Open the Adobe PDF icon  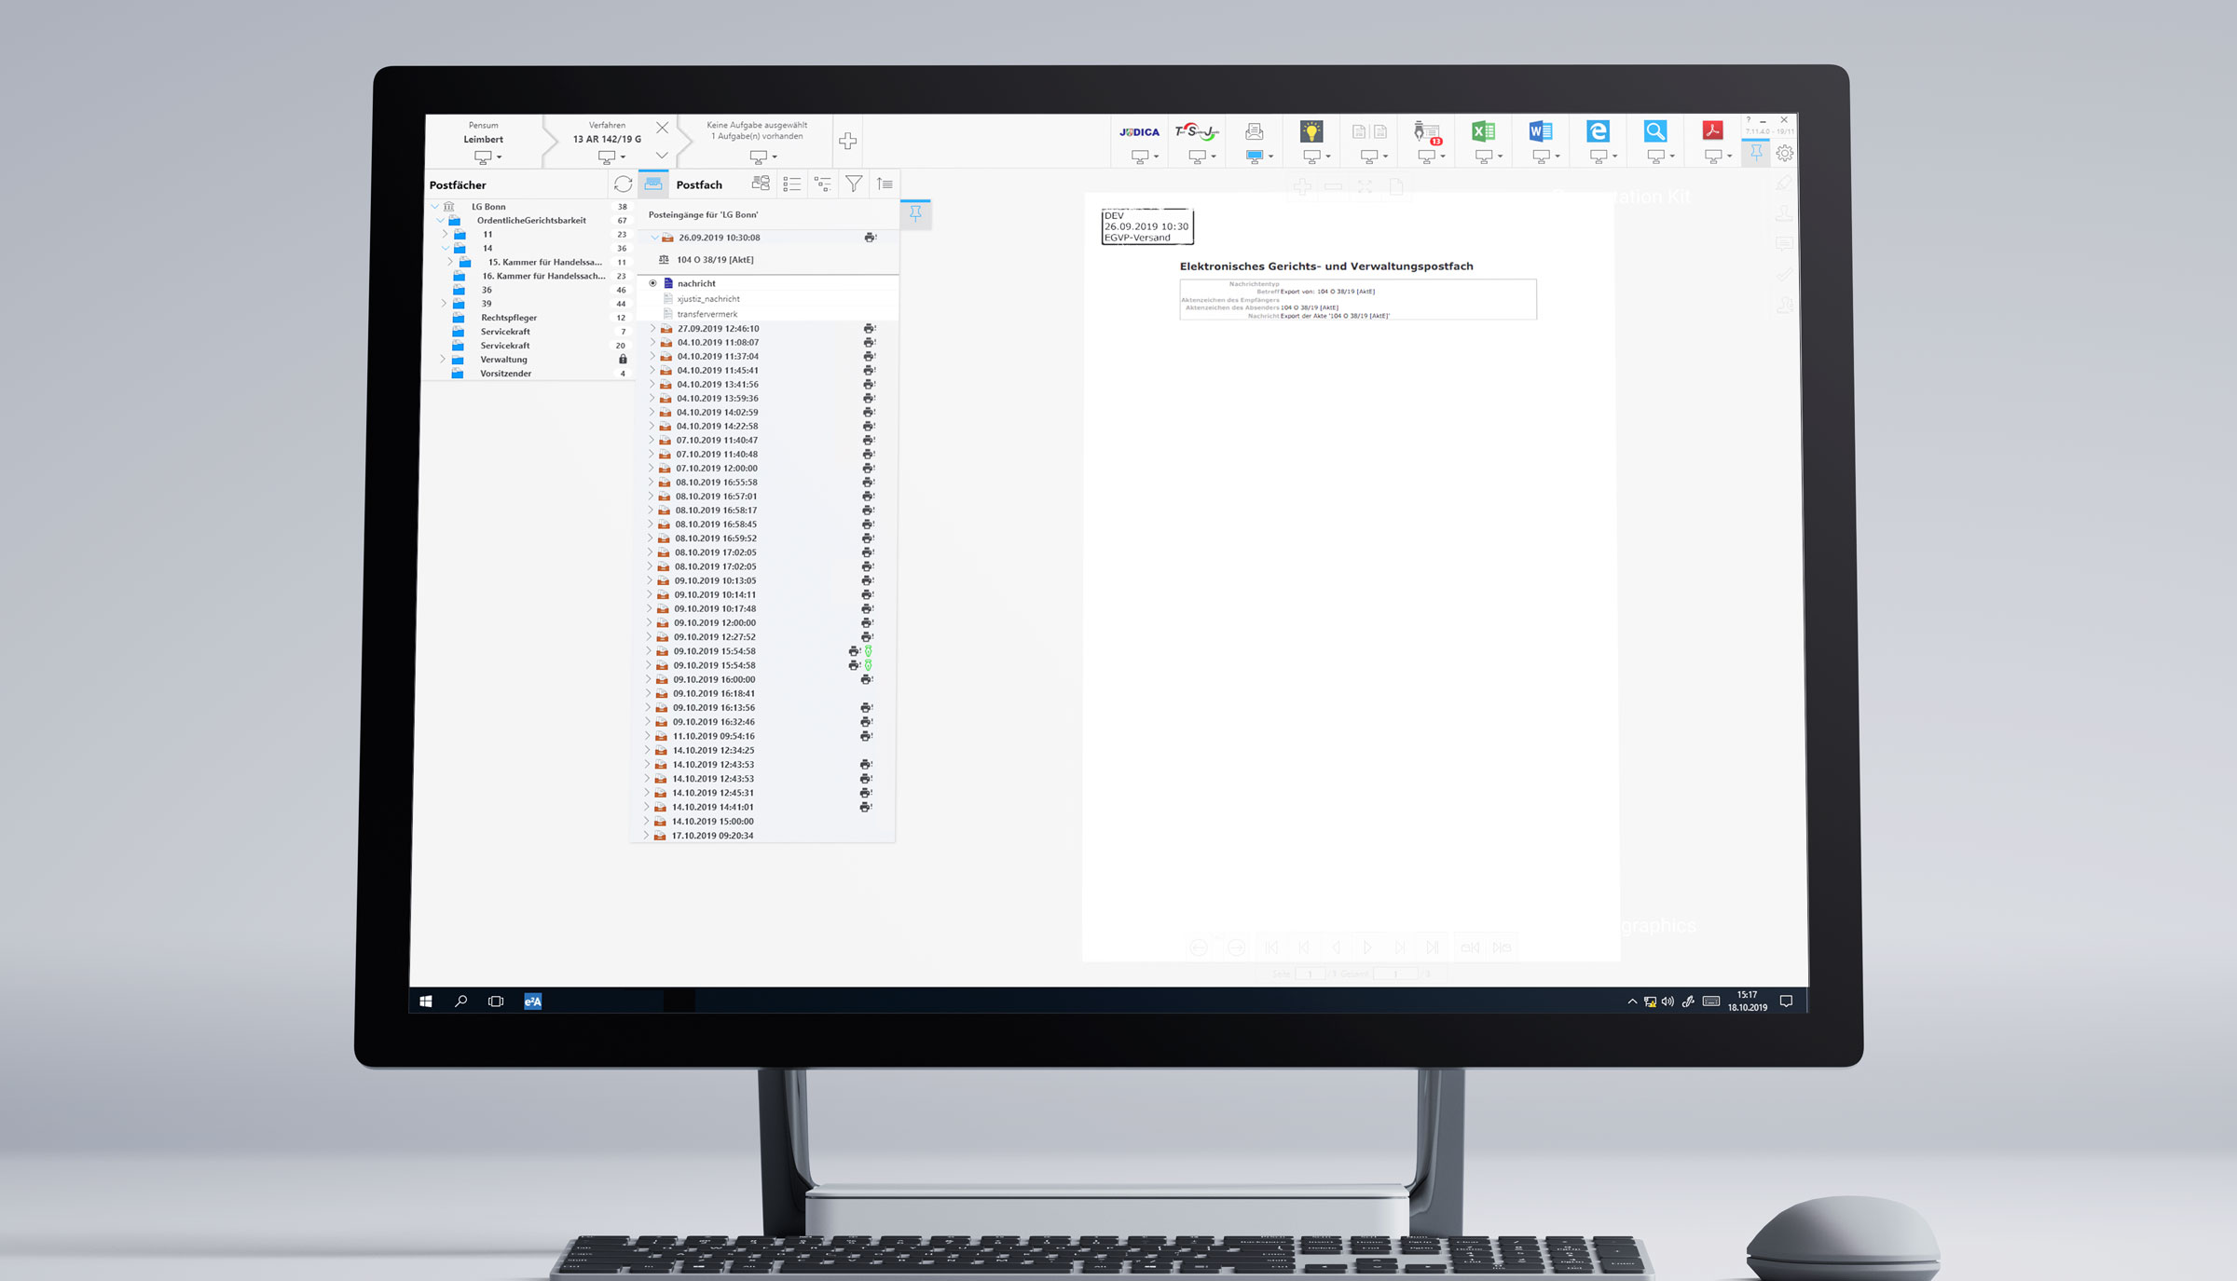coord(1712,131)
